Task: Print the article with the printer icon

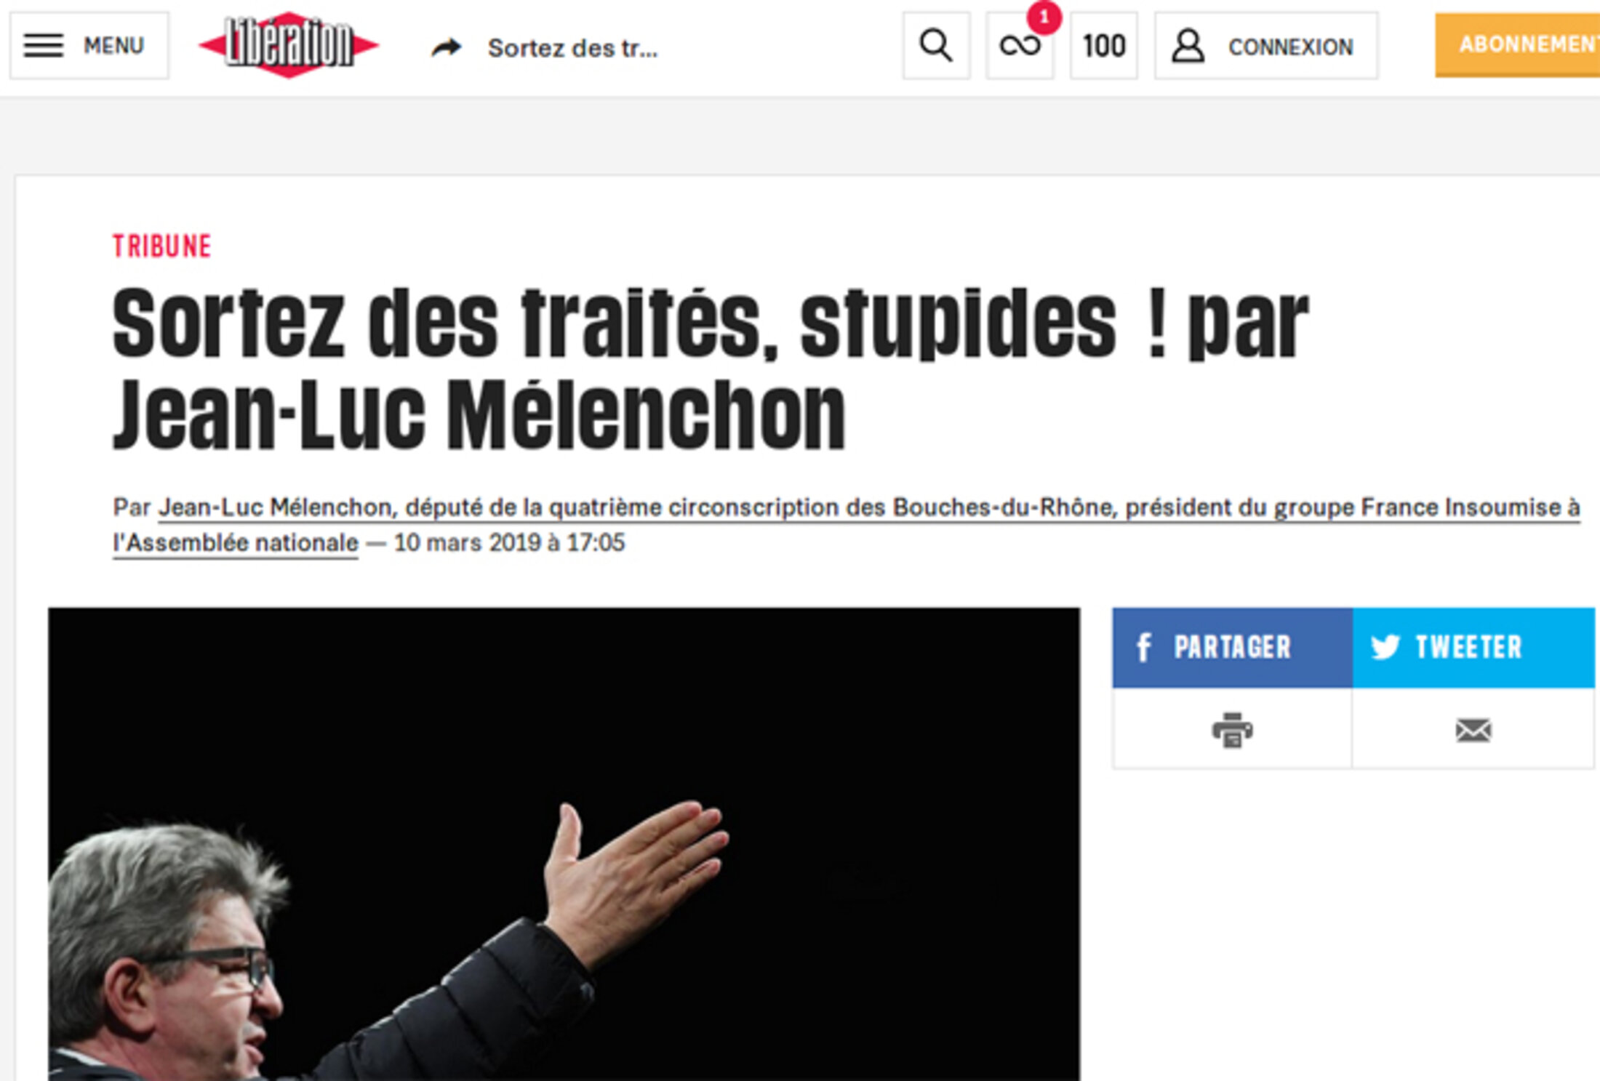Action: 1232,729
